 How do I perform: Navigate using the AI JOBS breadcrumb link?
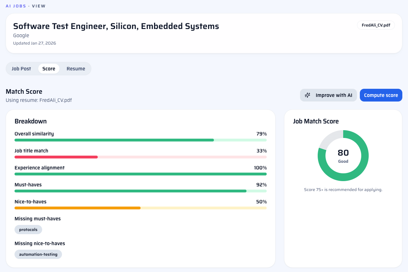[x=16, y=6]
